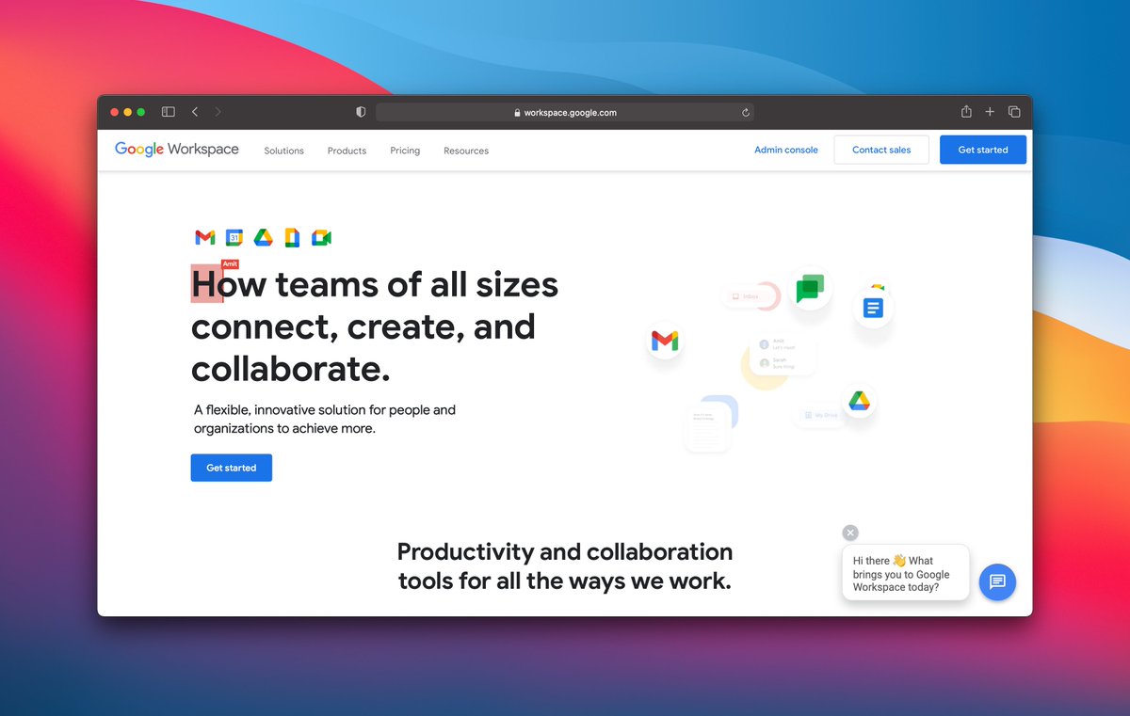Click the chat greeting 'Hi there' message bubble
1130x716 pixels.
click(x=905, y=573)
